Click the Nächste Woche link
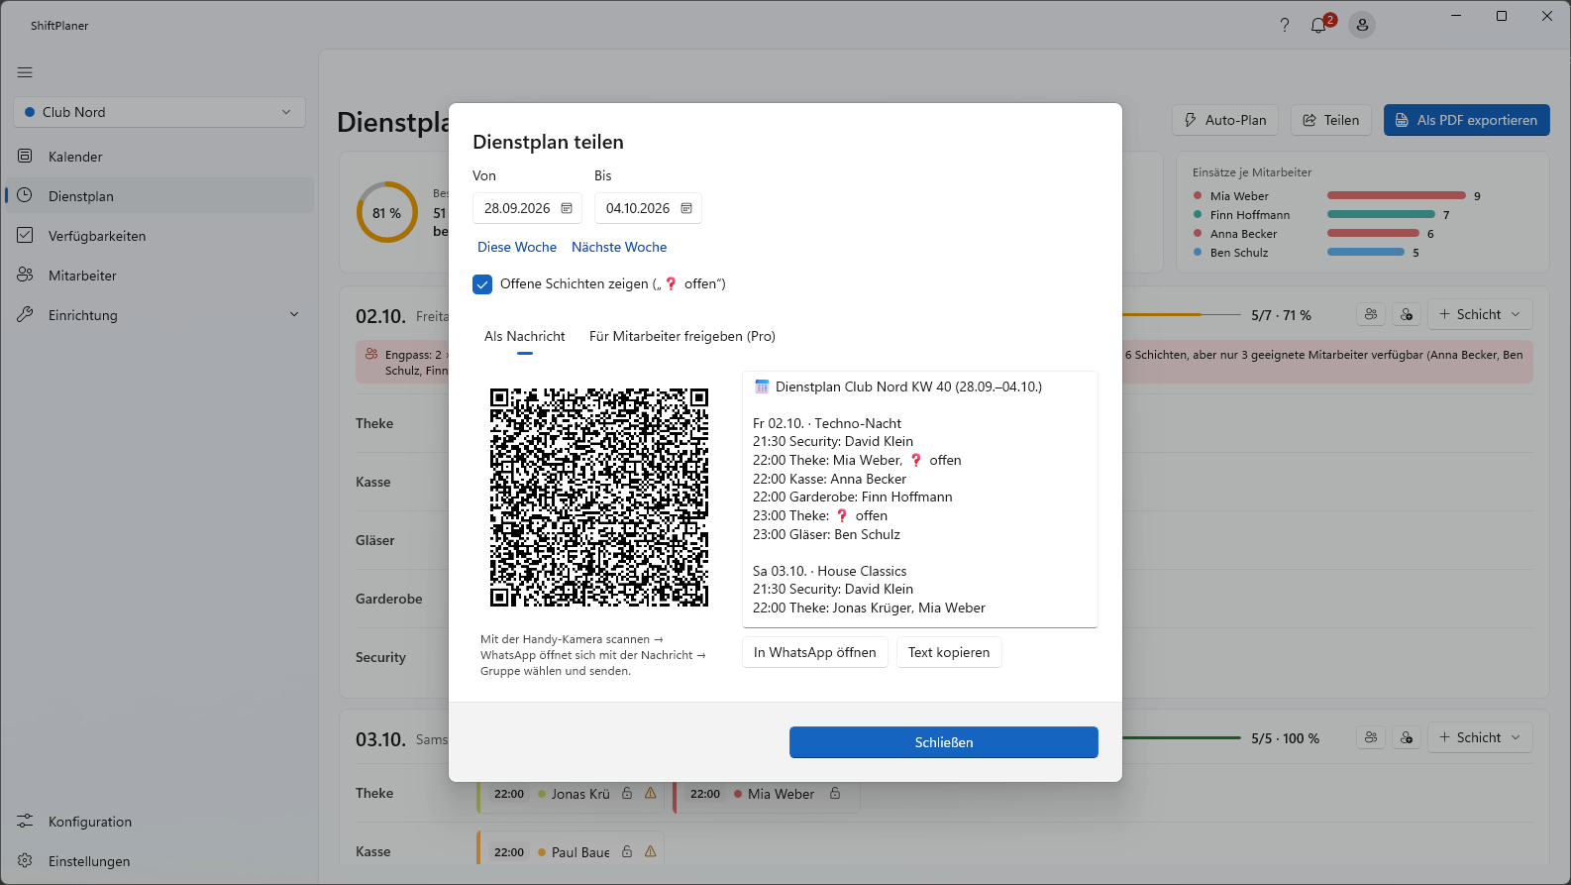 619,247
